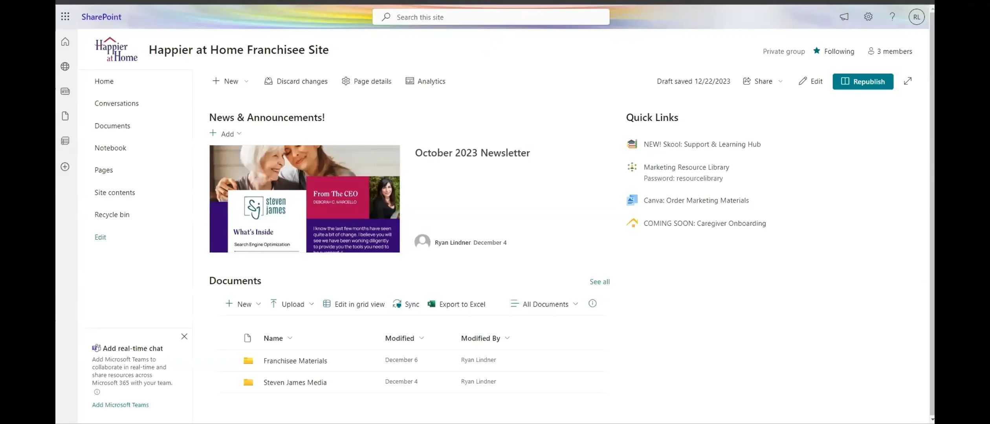Open Notebook in site navigation

(110, 148)
